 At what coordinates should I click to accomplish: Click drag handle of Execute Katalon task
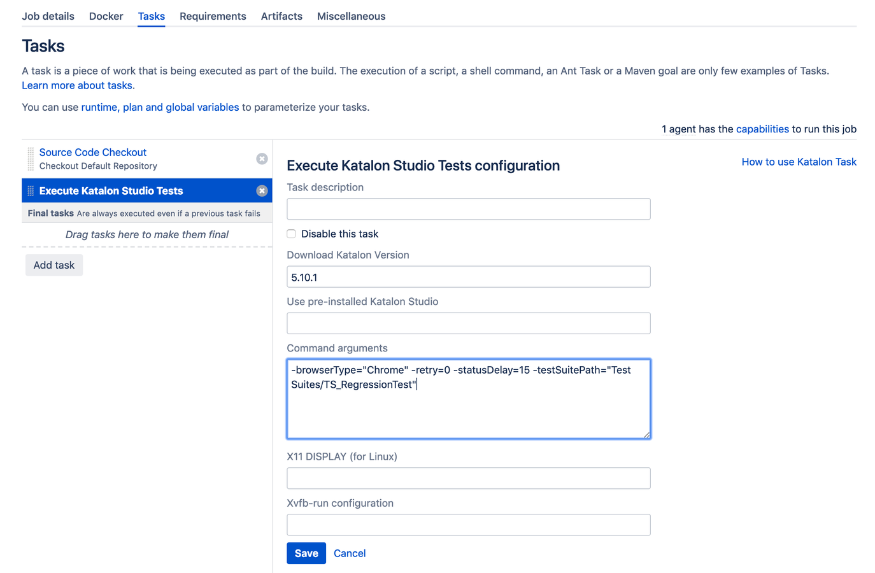click(x=31, y=190)
